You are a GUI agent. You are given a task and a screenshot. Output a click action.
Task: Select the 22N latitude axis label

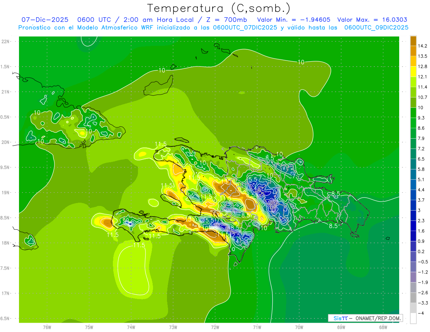5,42
